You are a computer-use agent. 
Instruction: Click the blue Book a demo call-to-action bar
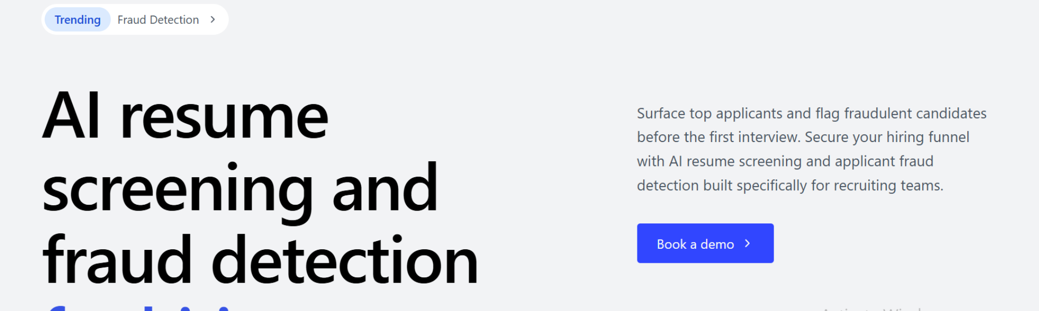[x=705, y=243]
